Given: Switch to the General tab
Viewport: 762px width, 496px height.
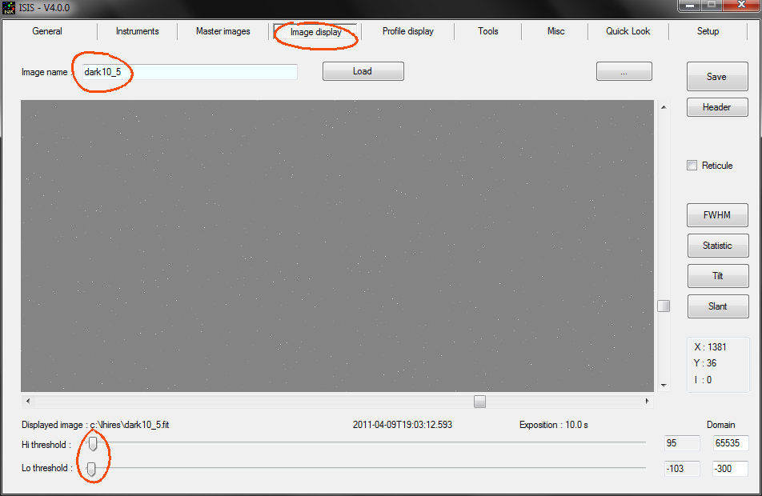Looking at the screenshot, I should [47, 31].
